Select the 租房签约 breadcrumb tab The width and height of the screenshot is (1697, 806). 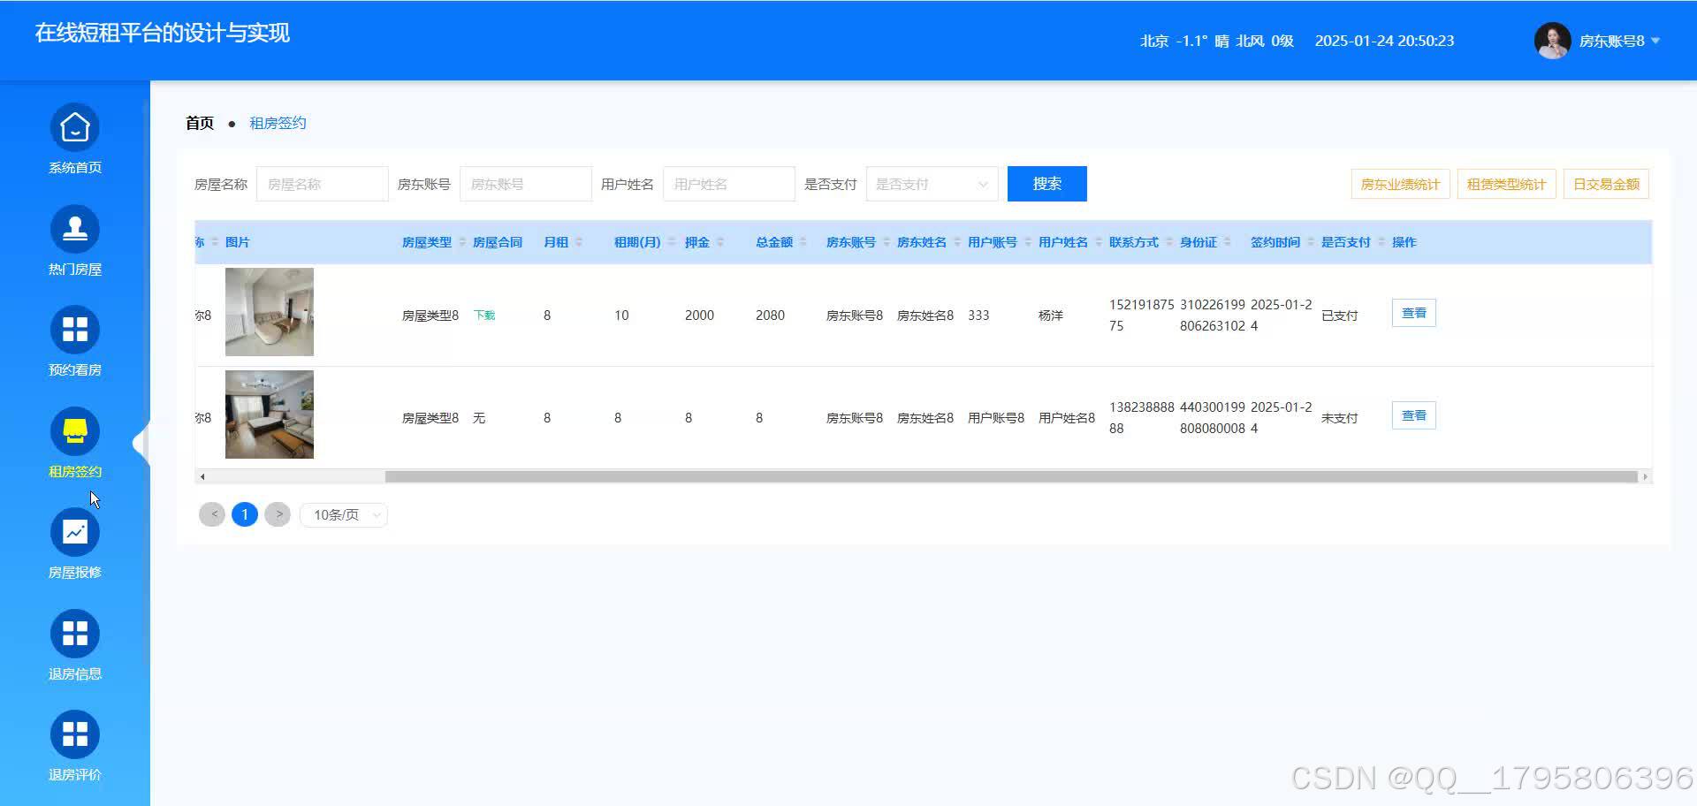277,122
